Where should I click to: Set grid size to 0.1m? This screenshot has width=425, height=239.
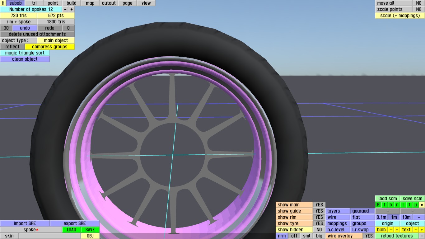click(x=381, y=217)
